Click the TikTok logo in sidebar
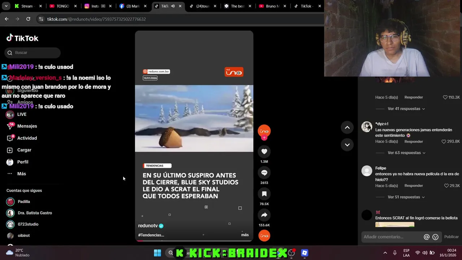Viewport: 462px width, 260px height. pyautogui.click(x=22, y=38)
